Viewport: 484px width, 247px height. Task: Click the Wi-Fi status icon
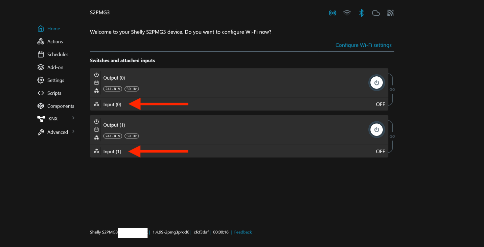pyautogui.click(x=347, y=13)
